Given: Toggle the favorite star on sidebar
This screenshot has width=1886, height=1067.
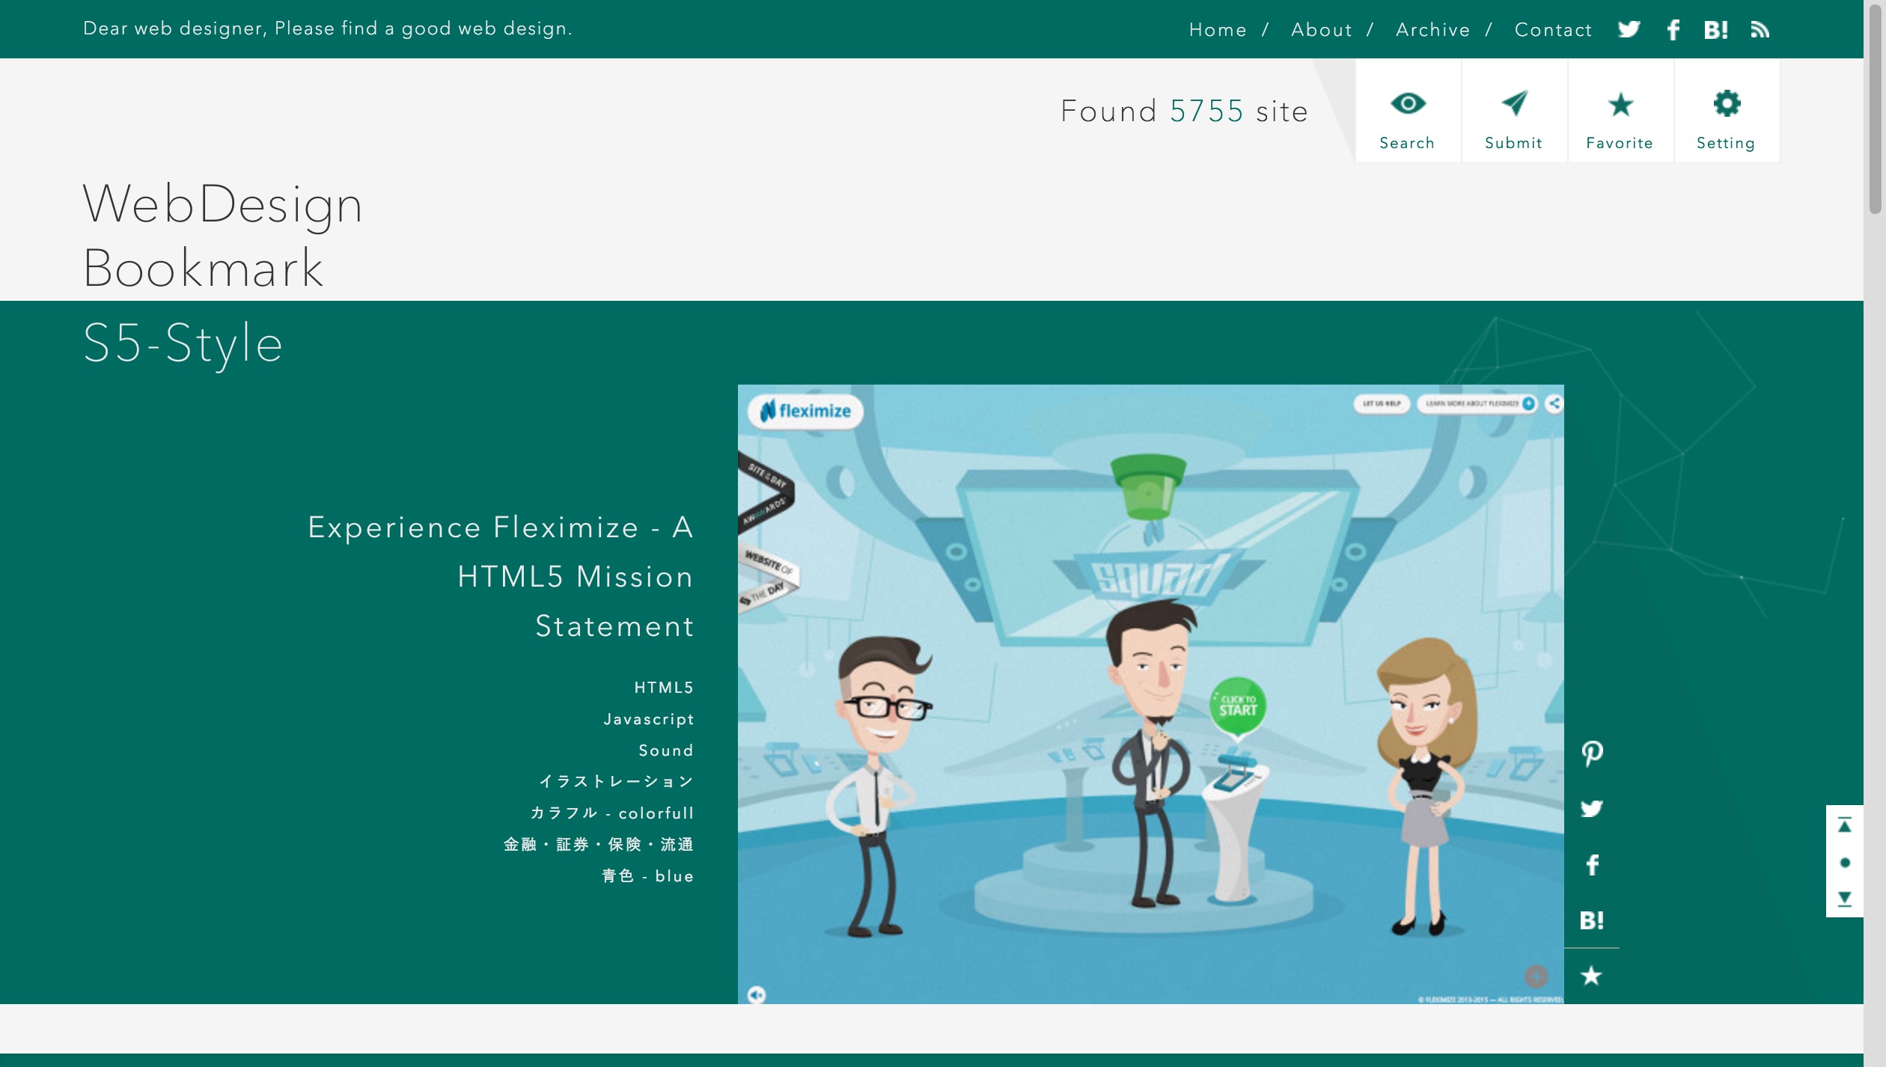Looking at the screenshot, I should coord(1592,976).
